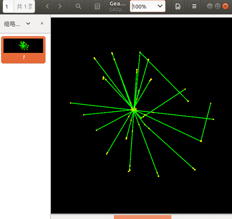This screenshot has height=219, width=232.
Task: Go to the next page arrow
Action: [60, 7]
